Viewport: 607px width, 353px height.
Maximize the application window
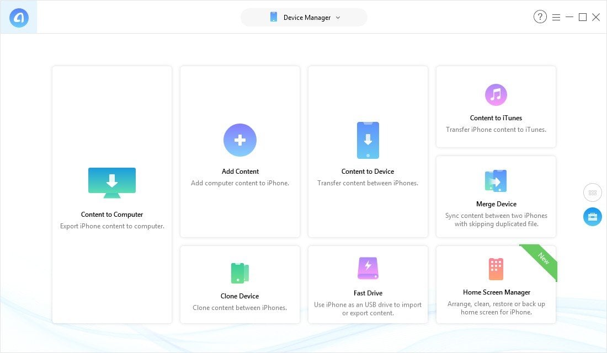point(582,17)
